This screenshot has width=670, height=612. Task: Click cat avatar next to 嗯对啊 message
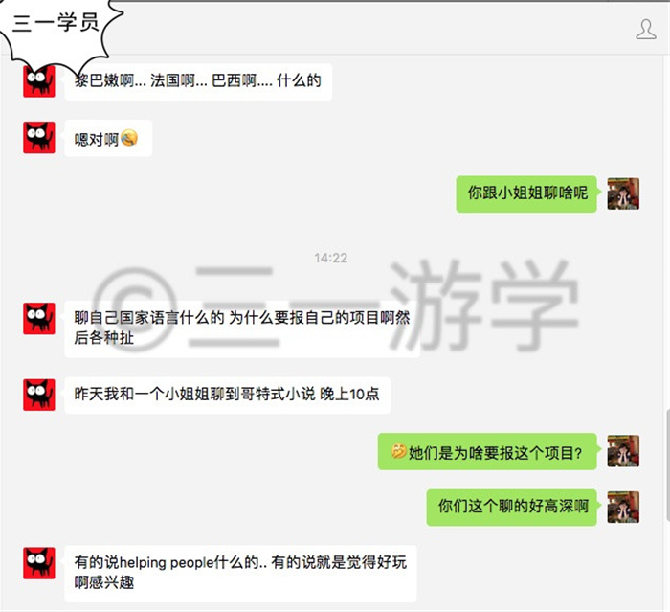[x=39, y=137]
